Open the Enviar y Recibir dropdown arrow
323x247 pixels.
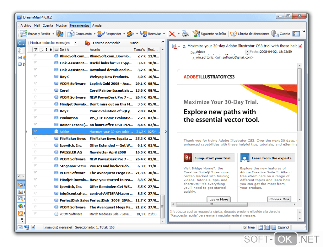tap(53, 34)
